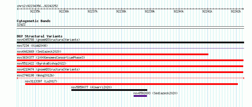Screen dimensions: 252x107
Task: Click label nsv7234 (Kidd2008)
Action: tap(32, 46)
